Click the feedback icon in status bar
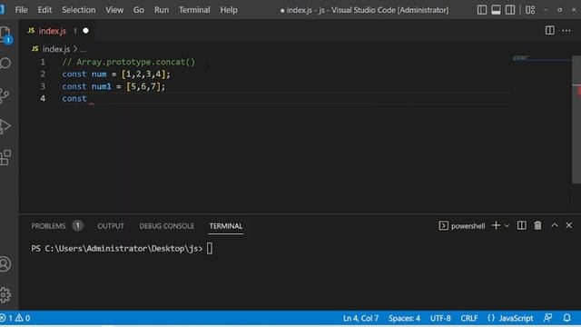The height and width of the screenshot is (327, 581). 547,318
